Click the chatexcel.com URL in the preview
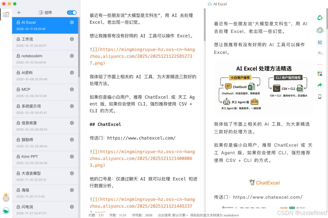The height and width of the screenshot is (218, 328). point(268,197)
